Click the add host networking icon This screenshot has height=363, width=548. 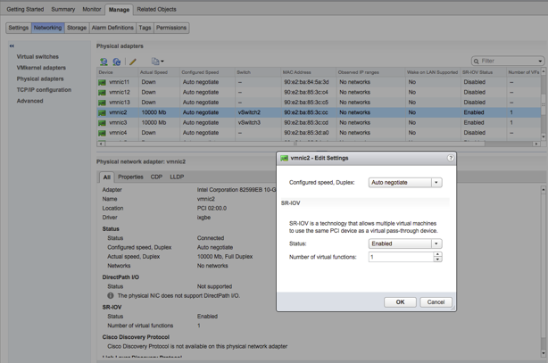104,62
